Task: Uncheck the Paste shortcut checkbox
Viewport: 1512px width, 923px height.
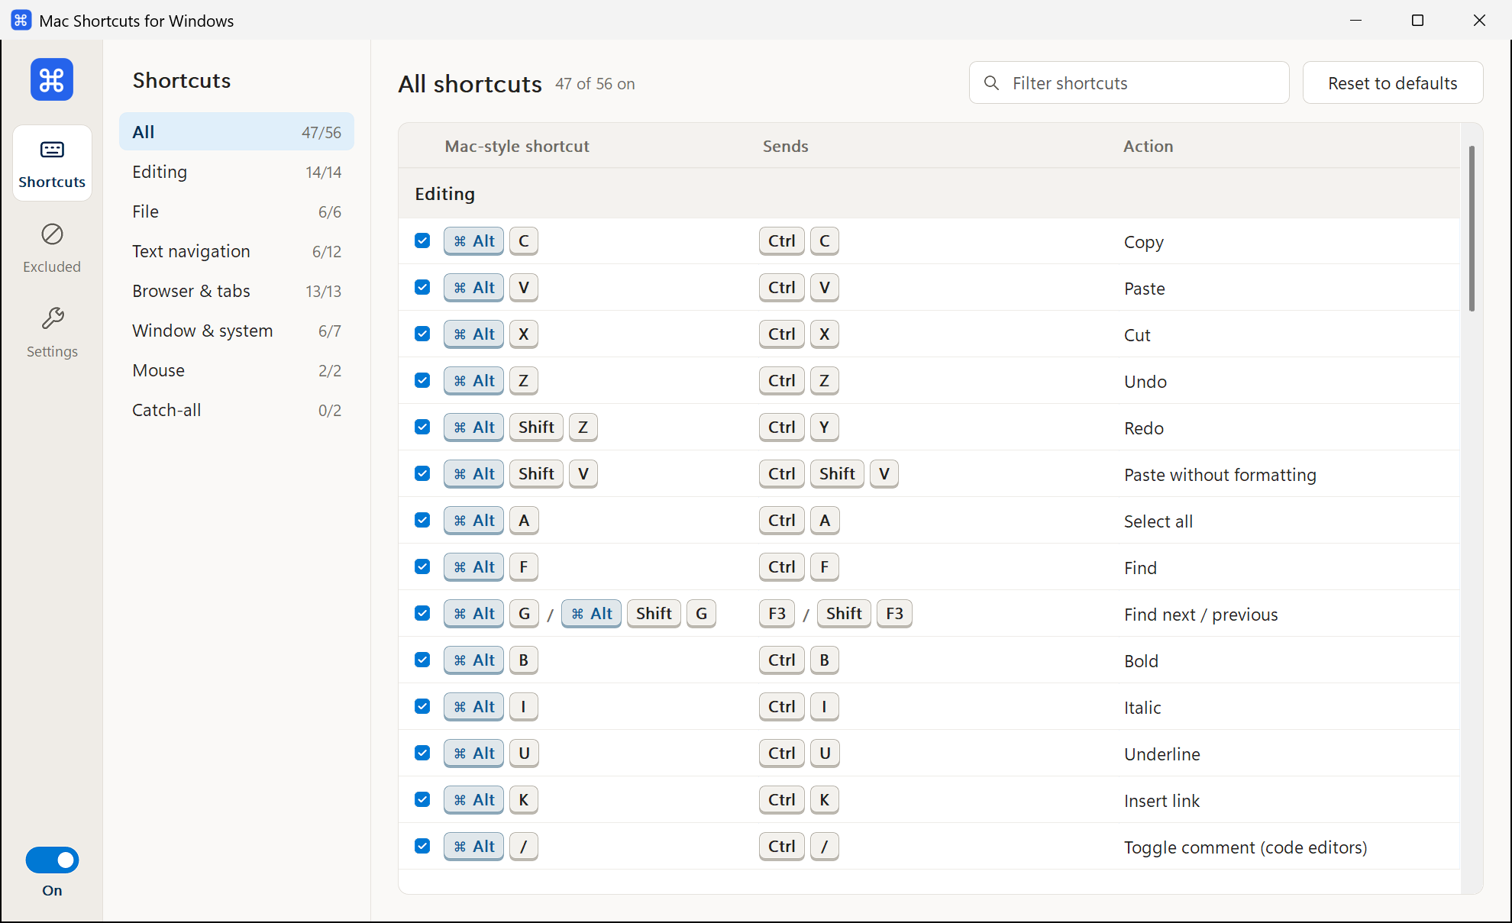Action: point(422,287)
